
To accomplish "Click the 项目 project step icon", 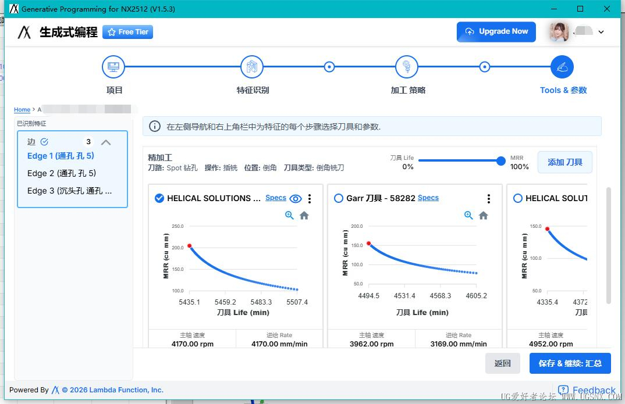I will click(x=113, y=67).
